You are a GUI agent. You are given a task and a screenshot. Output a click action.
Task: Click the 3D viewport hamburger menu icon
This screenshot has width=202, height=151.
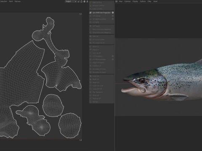point(116,1)
